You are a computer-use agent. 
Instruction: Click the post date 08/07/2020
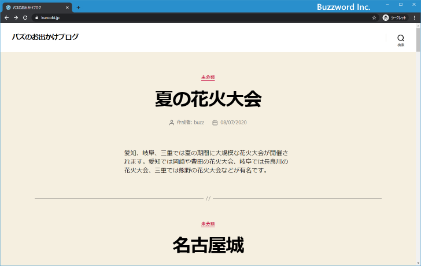coord(234,123)
